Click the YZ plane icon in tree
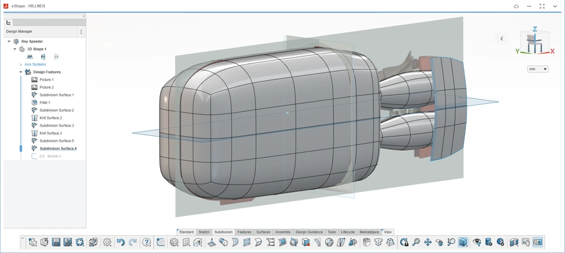The image size is (565, 253). click(x=43, y=56)
